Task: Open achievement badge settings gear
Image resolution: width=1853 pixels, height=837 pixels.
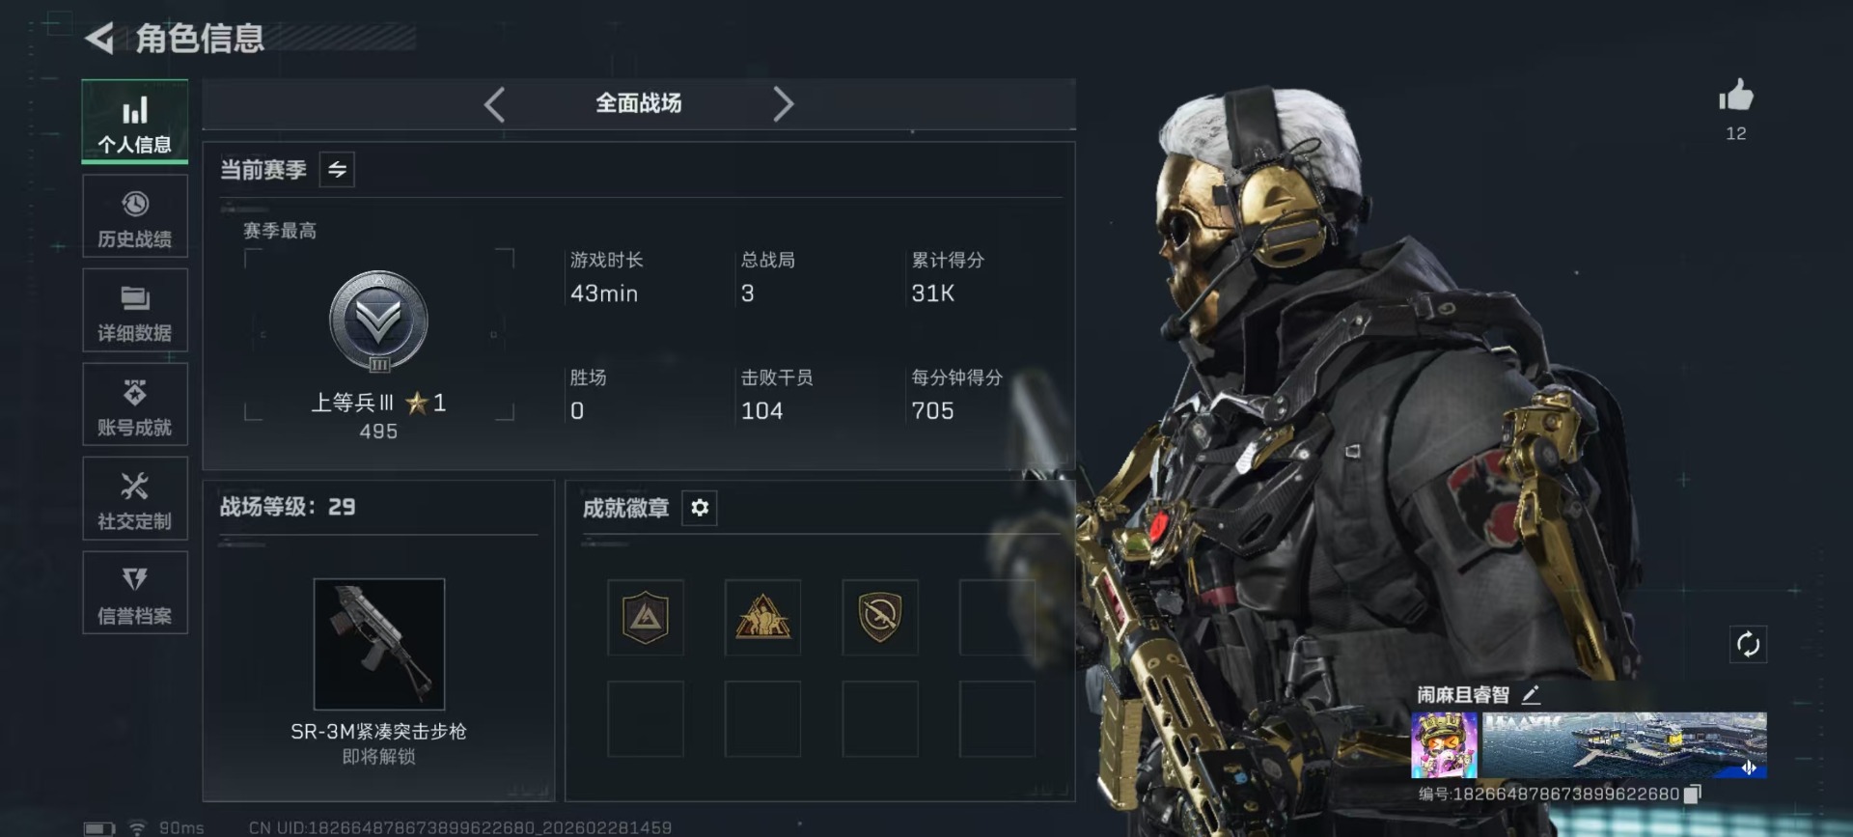Action: click(700, 508)
